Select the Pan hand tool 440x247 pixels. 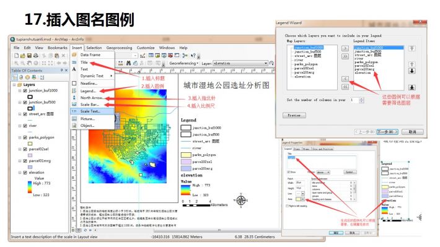pos(29,63)
